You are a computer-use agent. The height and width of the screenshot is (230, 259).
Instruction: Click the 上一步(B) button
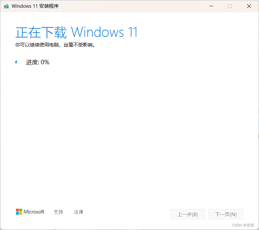tap(188, 214)
